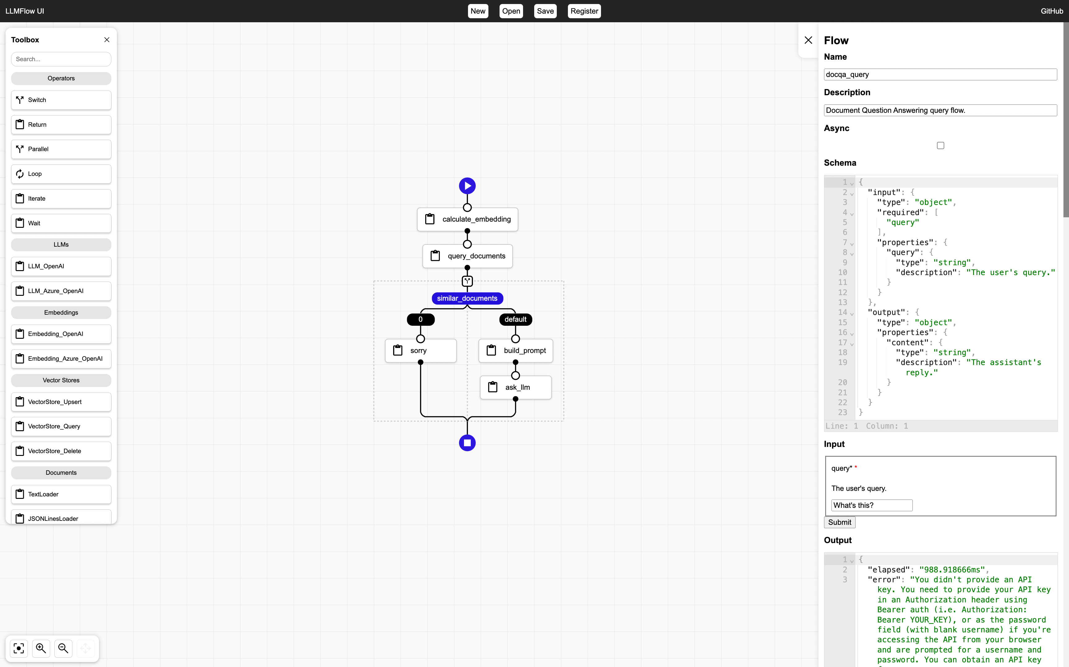Image resolution: width=1069 pixels, height=667 pixels.
Task: Enable the Async checkbox
Action: (x=940, y=146)
